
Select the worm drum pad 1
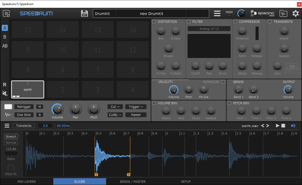tap(28, 89)
